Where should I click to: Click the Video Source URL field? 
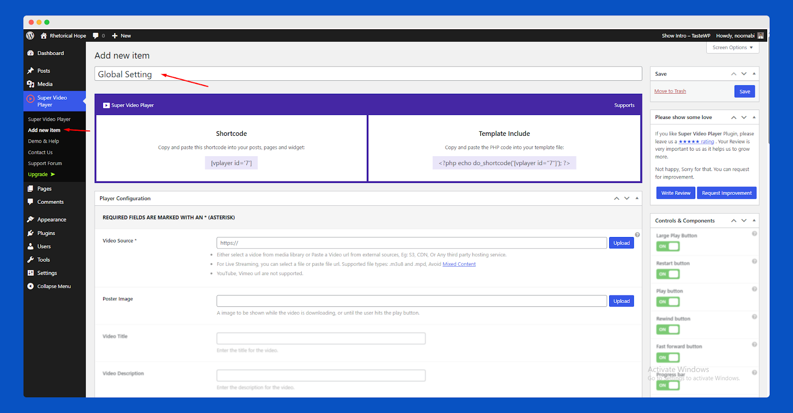(x=411, y=243)
